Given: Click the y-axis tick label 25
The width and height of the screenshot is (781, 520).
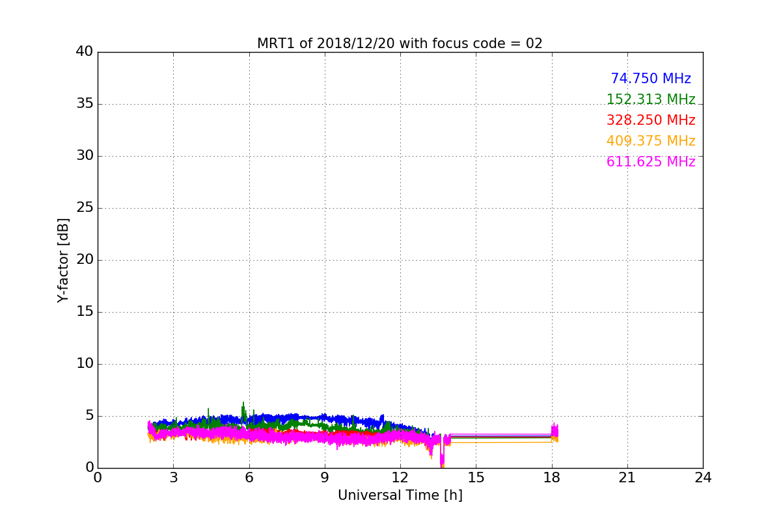Looking at the screenshot, I should point(84,208).
